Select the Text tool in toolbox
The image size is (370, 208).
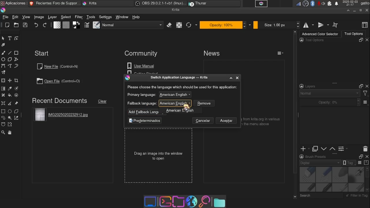[10, 38]
